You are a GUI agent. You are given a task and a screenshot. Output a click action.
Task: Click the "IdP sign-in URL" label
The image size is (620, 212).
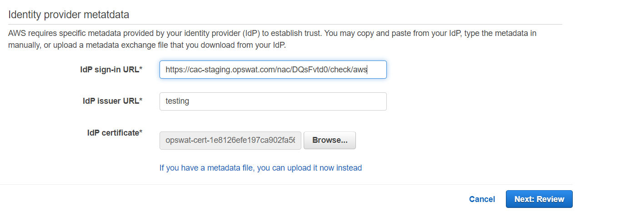109,69
